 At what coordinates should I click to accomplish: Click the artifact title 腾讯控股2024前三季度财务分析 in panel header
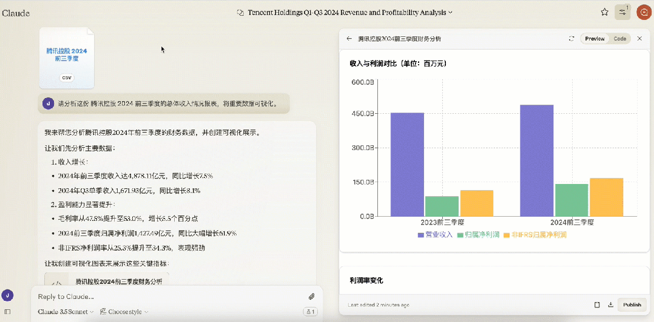click(x=400, y=39)
